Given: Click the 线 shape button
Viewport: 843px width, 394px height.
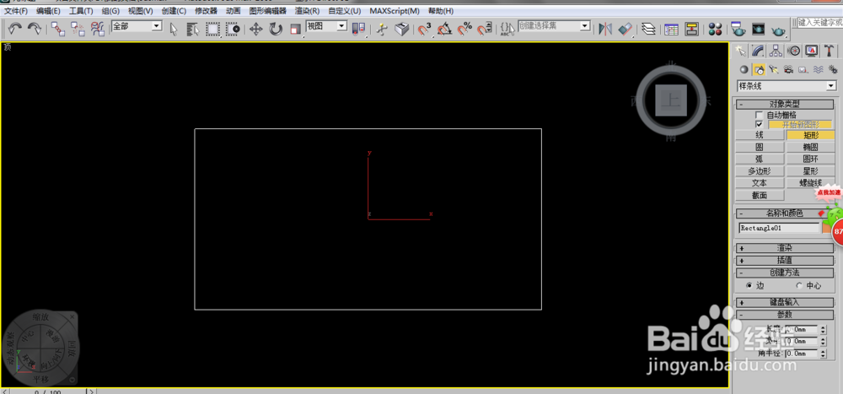Looking at the screenshot, I should click(x=760, y=135).
